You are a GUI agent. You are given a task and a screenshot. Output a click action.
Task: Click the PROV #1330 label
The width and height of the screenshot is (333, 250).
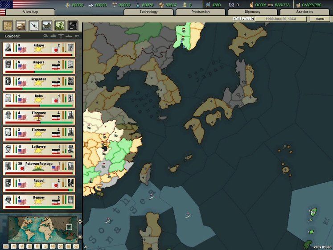pyautogui.click(x=322, y=247)
